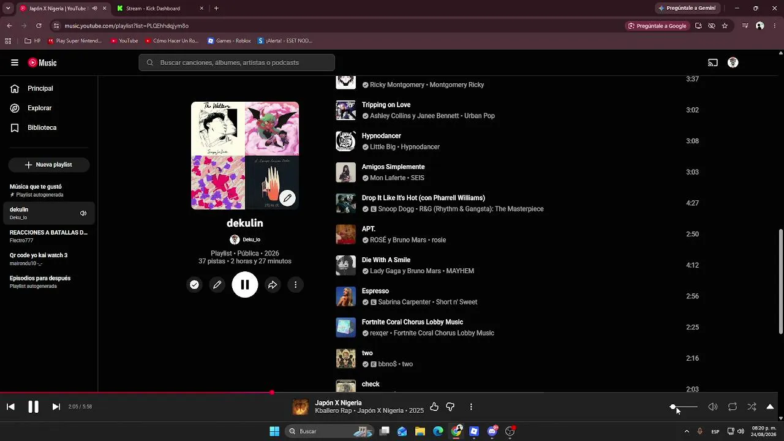Pause the dekulin playlist with the large white button
This screenshot has height=441, width=784.
[245, 285]
